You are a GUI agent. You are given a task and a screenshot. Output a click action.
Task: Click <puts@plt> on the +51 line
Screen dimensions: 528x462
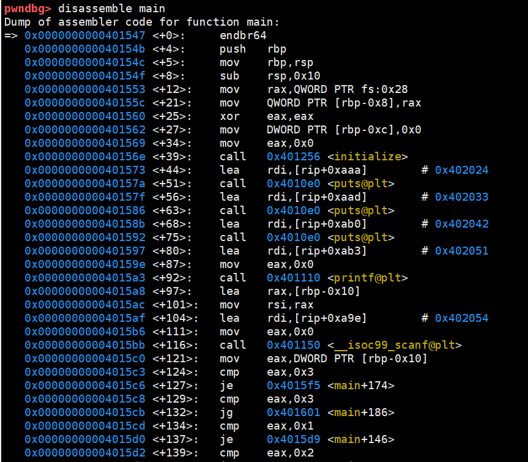[360, 184]
